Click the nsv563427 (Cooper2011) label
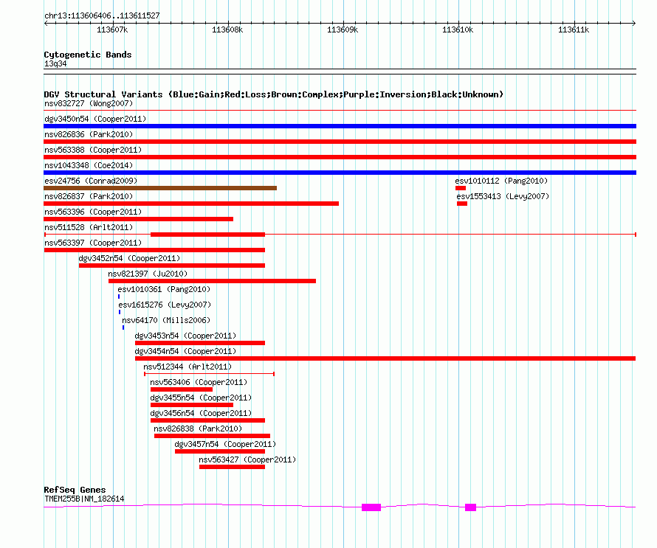Viewport: 657px width, 548px height. (x=247, y=459)
